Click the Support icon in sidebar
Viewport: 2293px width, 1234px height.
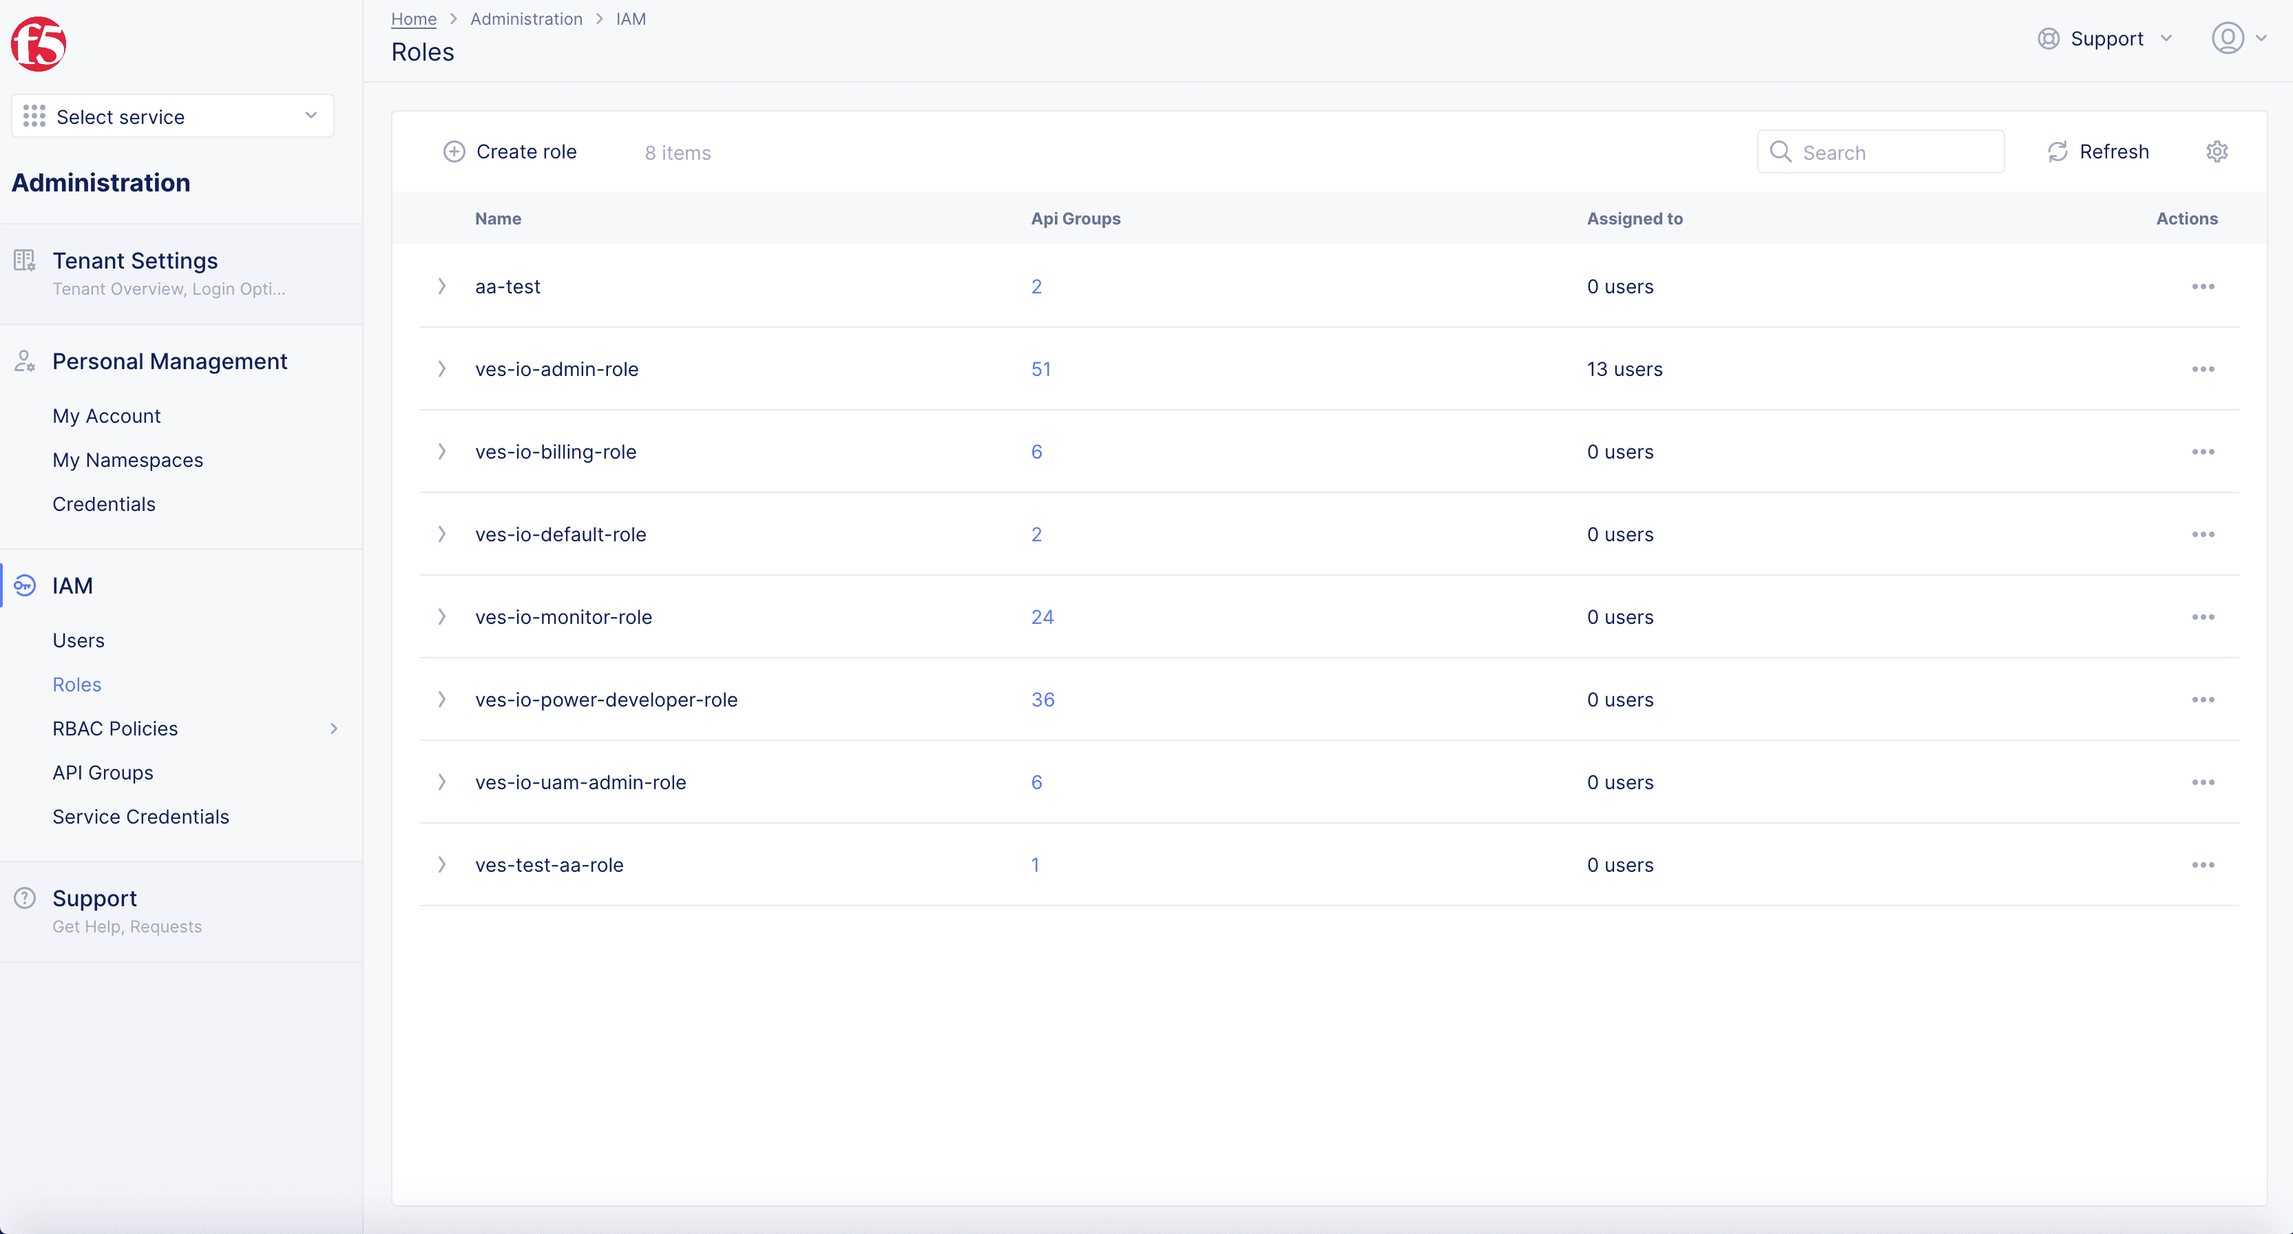pyautogui.click(x=24, y=897)
